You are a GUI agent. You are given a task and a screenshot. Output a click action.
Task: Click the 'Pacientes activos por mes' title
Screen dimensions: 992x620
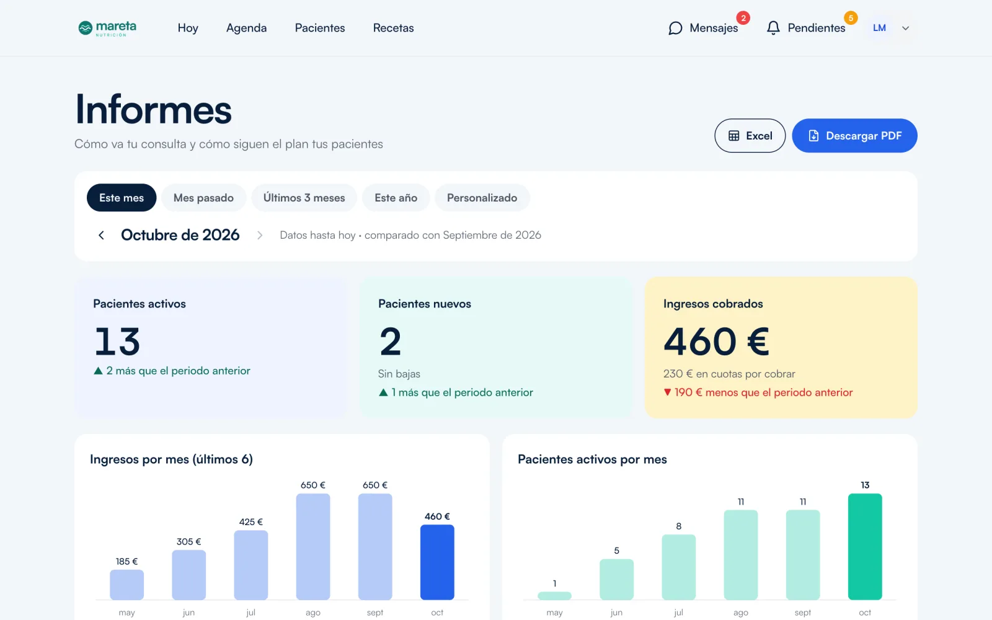pos(592,459)
